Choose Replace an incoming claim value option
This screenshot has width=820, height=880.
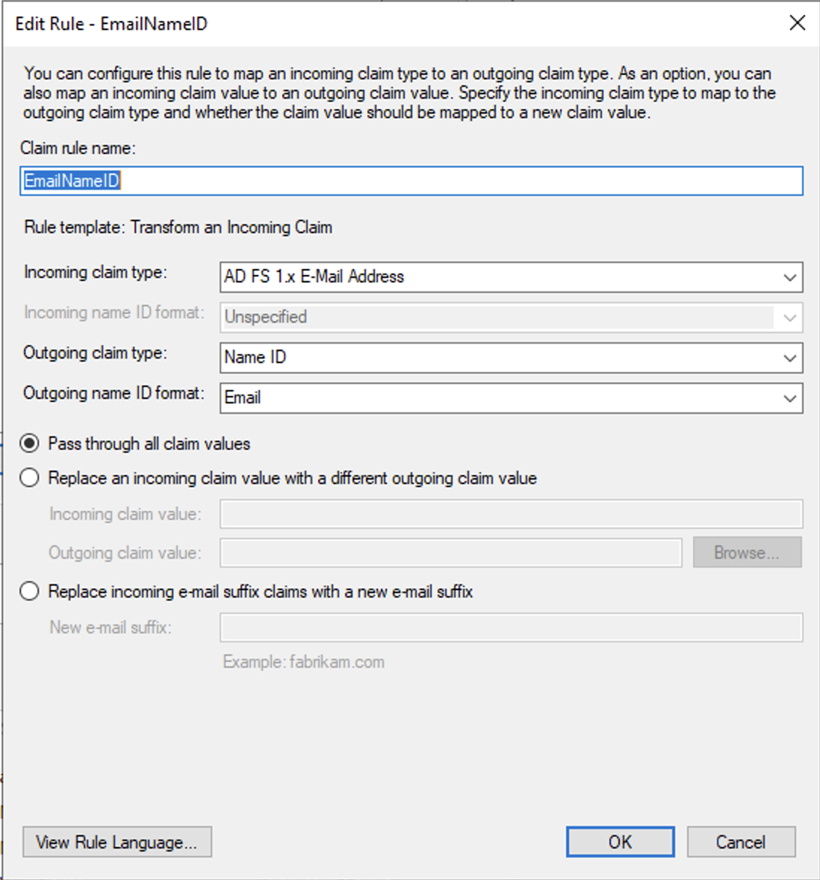point(30,478)
